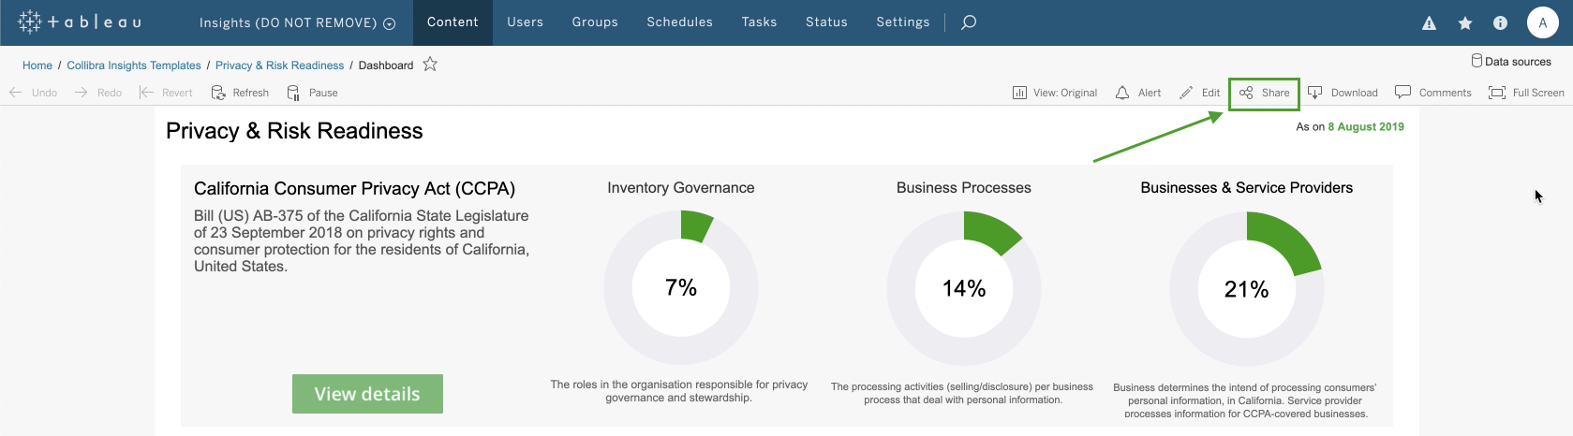The image size is (1573, 436).
Task: Switch to the Users tab
Action: point(525,22)
